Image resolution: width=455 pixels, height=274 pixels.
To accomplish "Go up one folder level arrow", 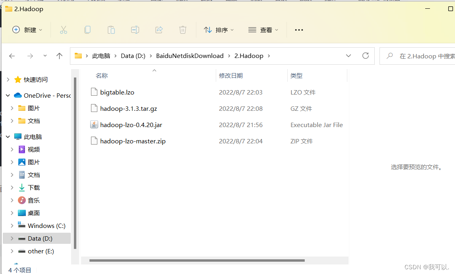I will (60, 56).
